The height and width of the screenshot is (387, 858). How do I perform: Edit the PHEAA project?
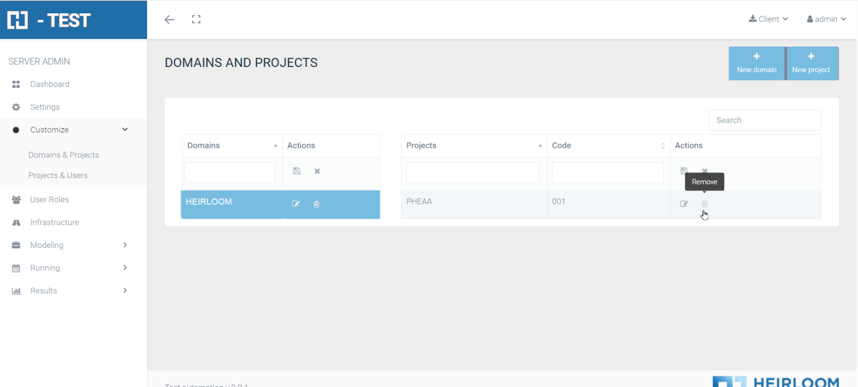point(684,204)
